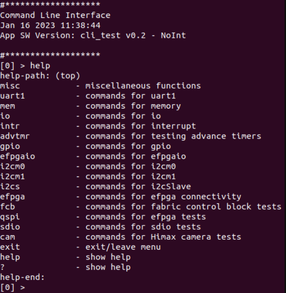The image size is (286, 293).
Task: Select the 'gpio' command entry
Action: [x=10, y=146]
